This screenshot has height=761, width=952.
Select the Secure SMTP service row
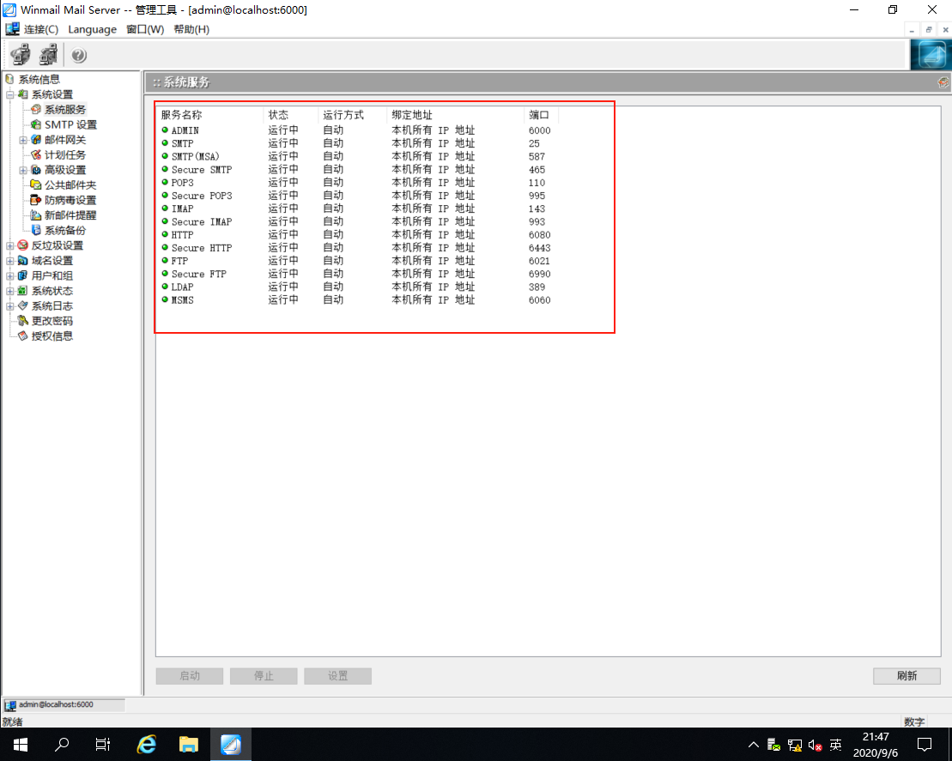[x=356, y=170]
